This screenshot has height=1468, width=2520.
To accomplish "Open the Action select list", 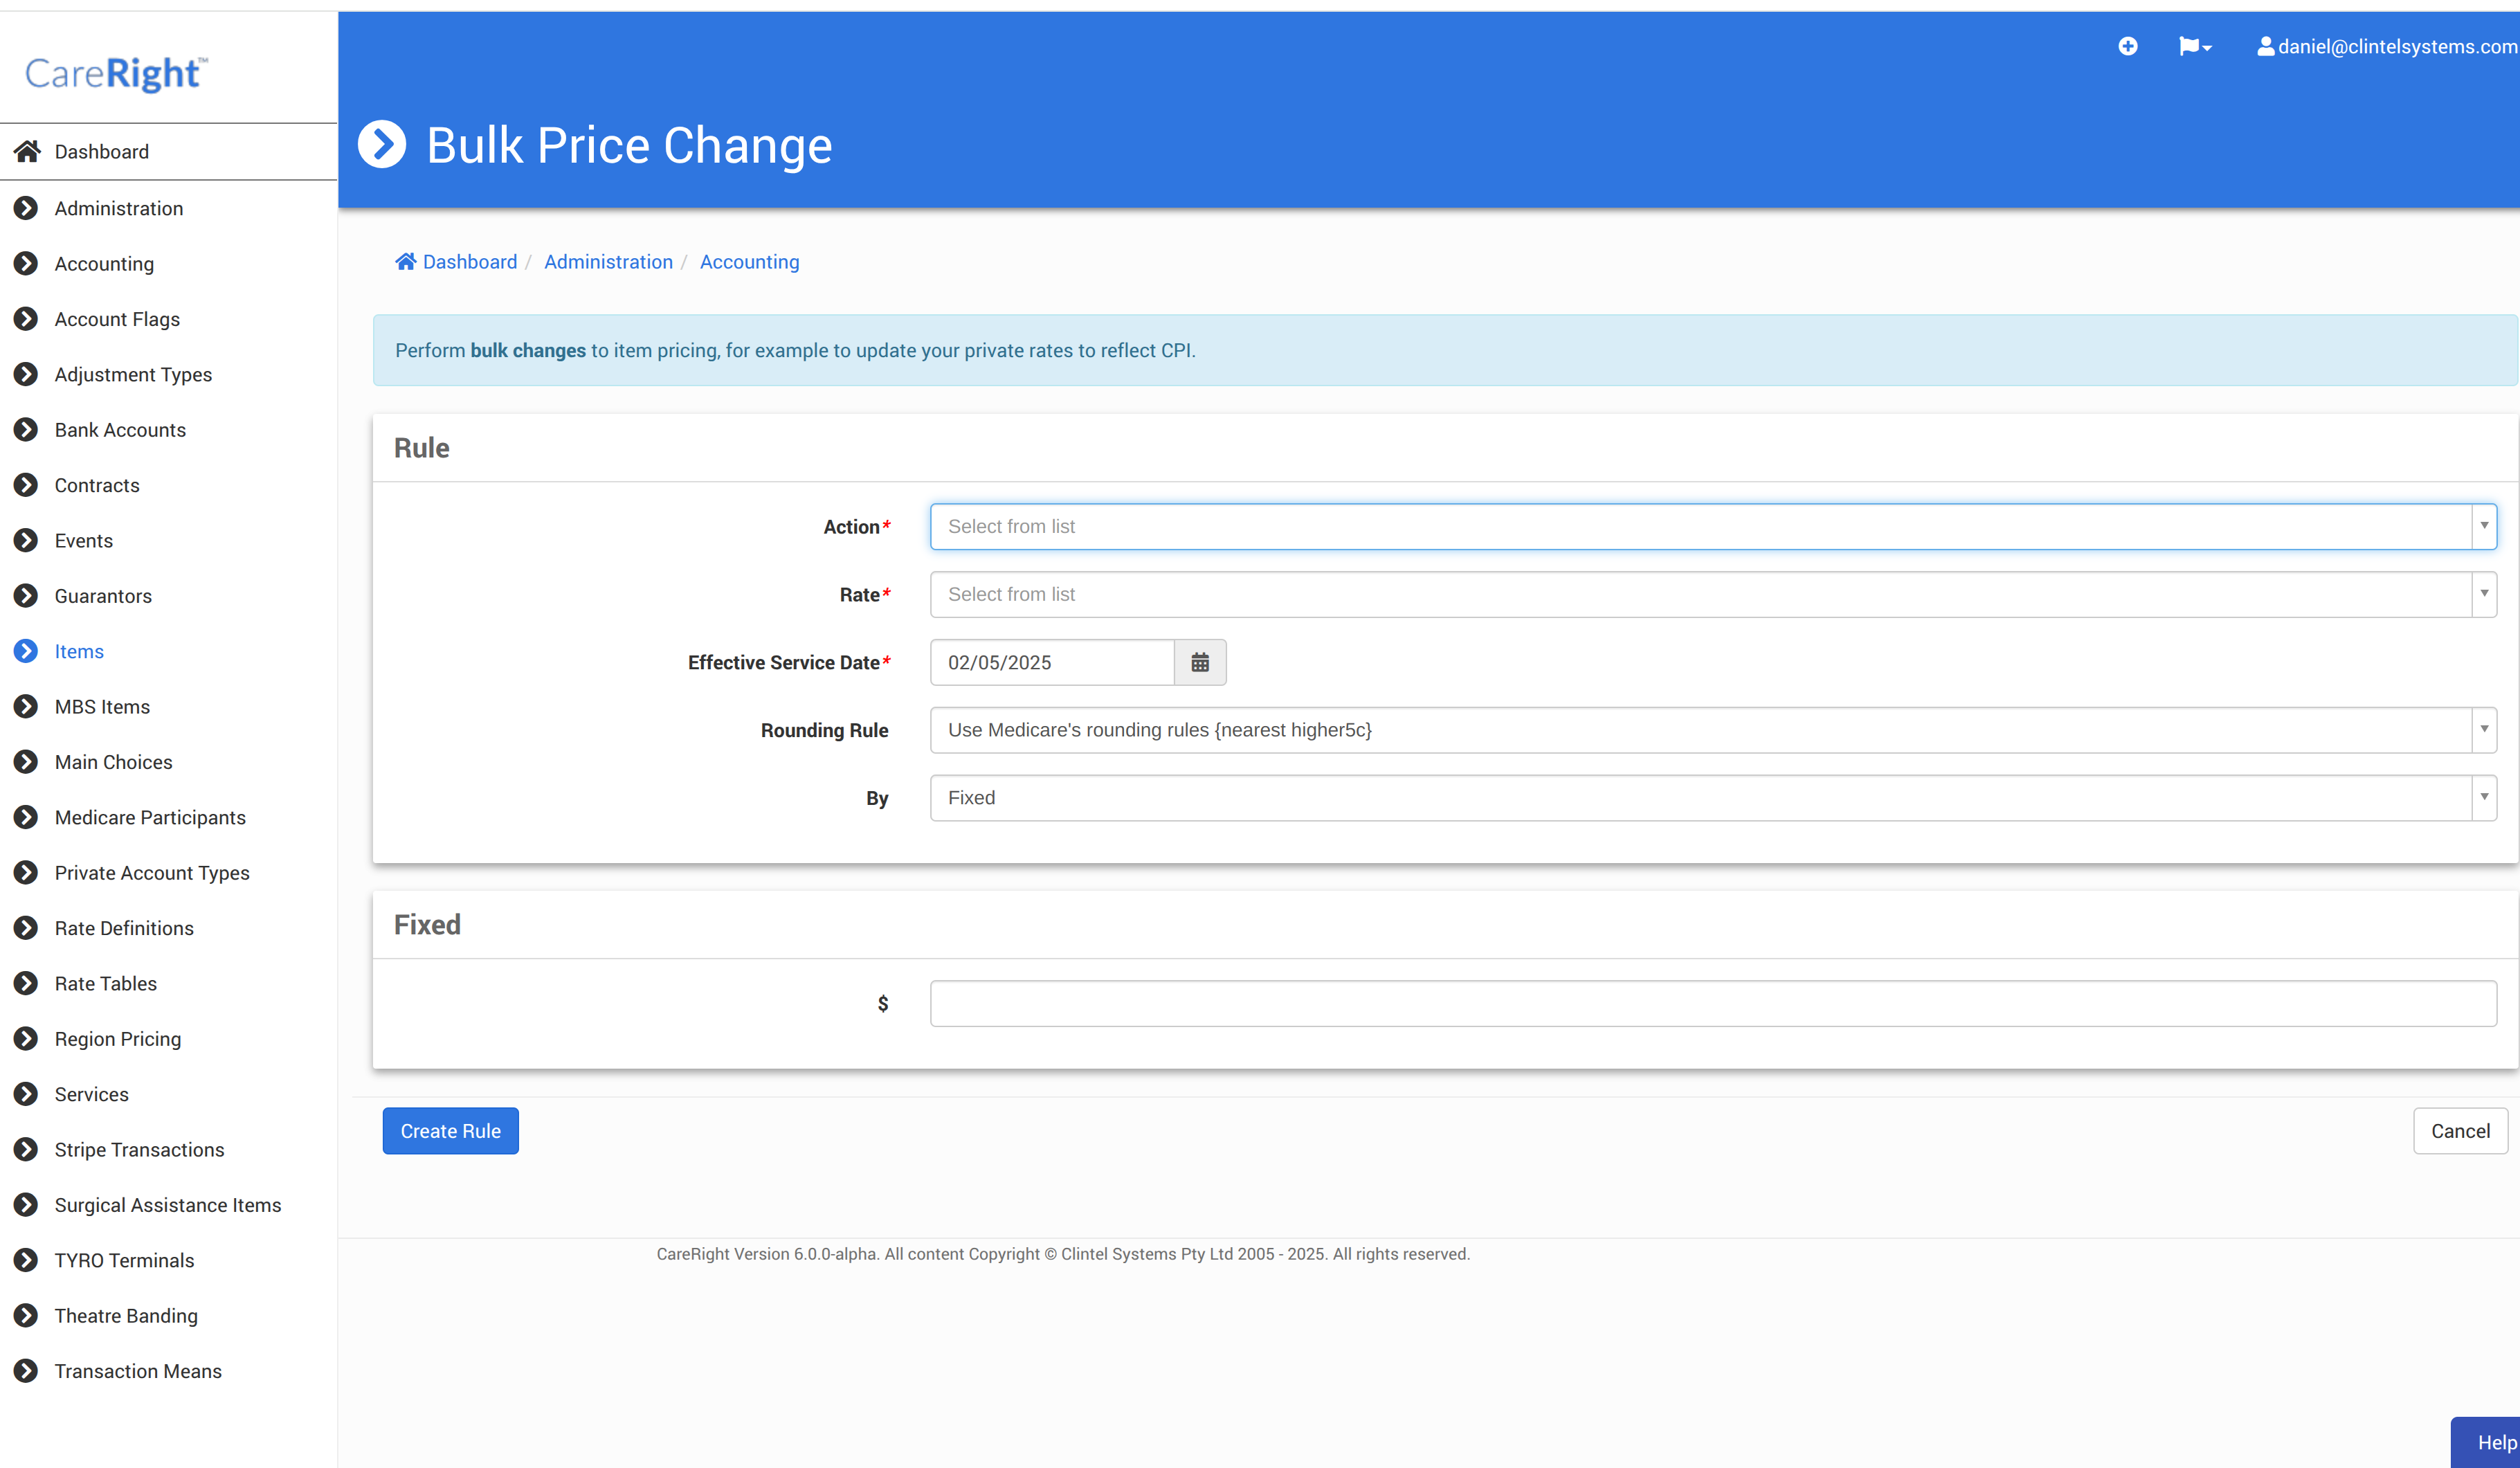I will (x=1712, y=526).
